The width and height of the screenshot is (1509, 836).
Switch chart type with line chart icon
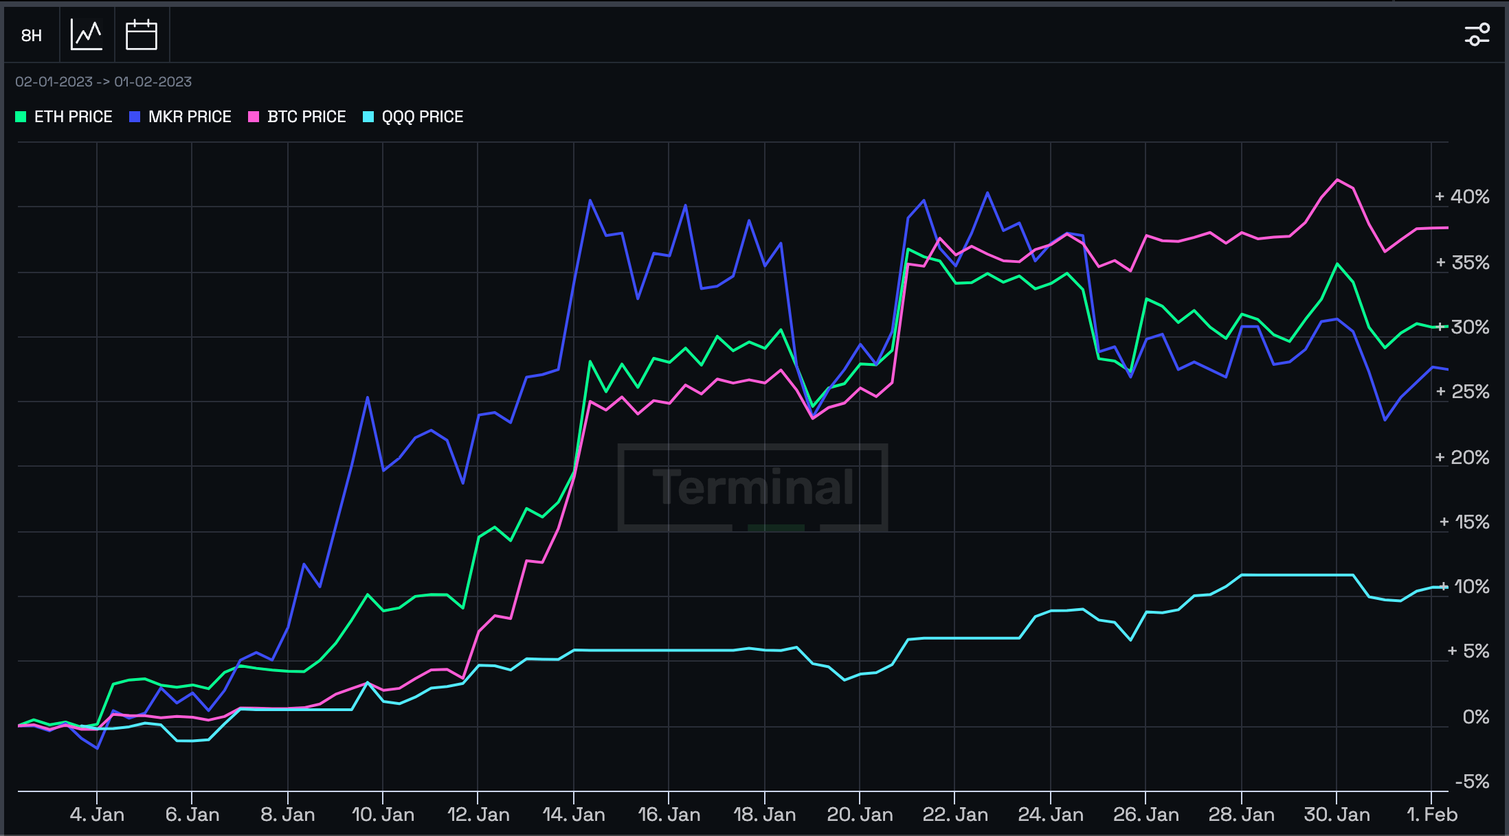[x=87, y=35]
